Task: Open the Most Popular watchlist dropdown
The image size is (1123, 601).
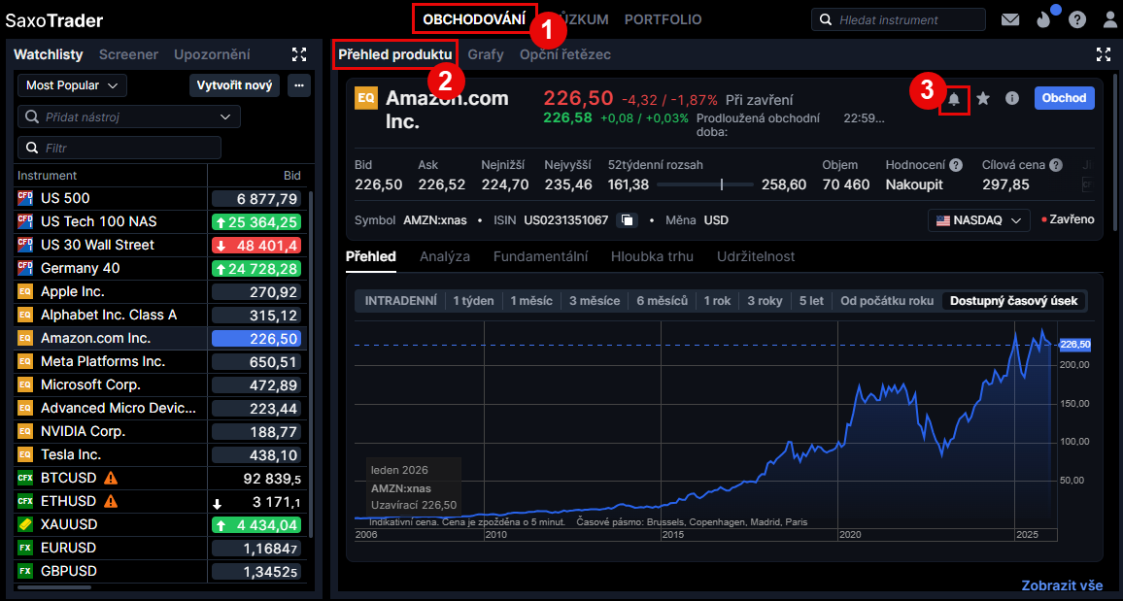Action: 72,85
